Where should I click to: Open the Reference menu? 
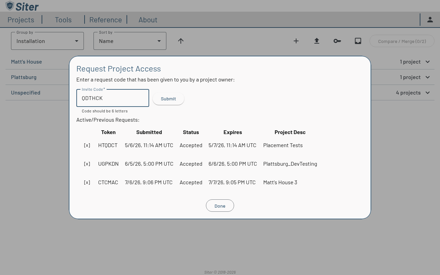pyautogui.click(x=106, y=20)
